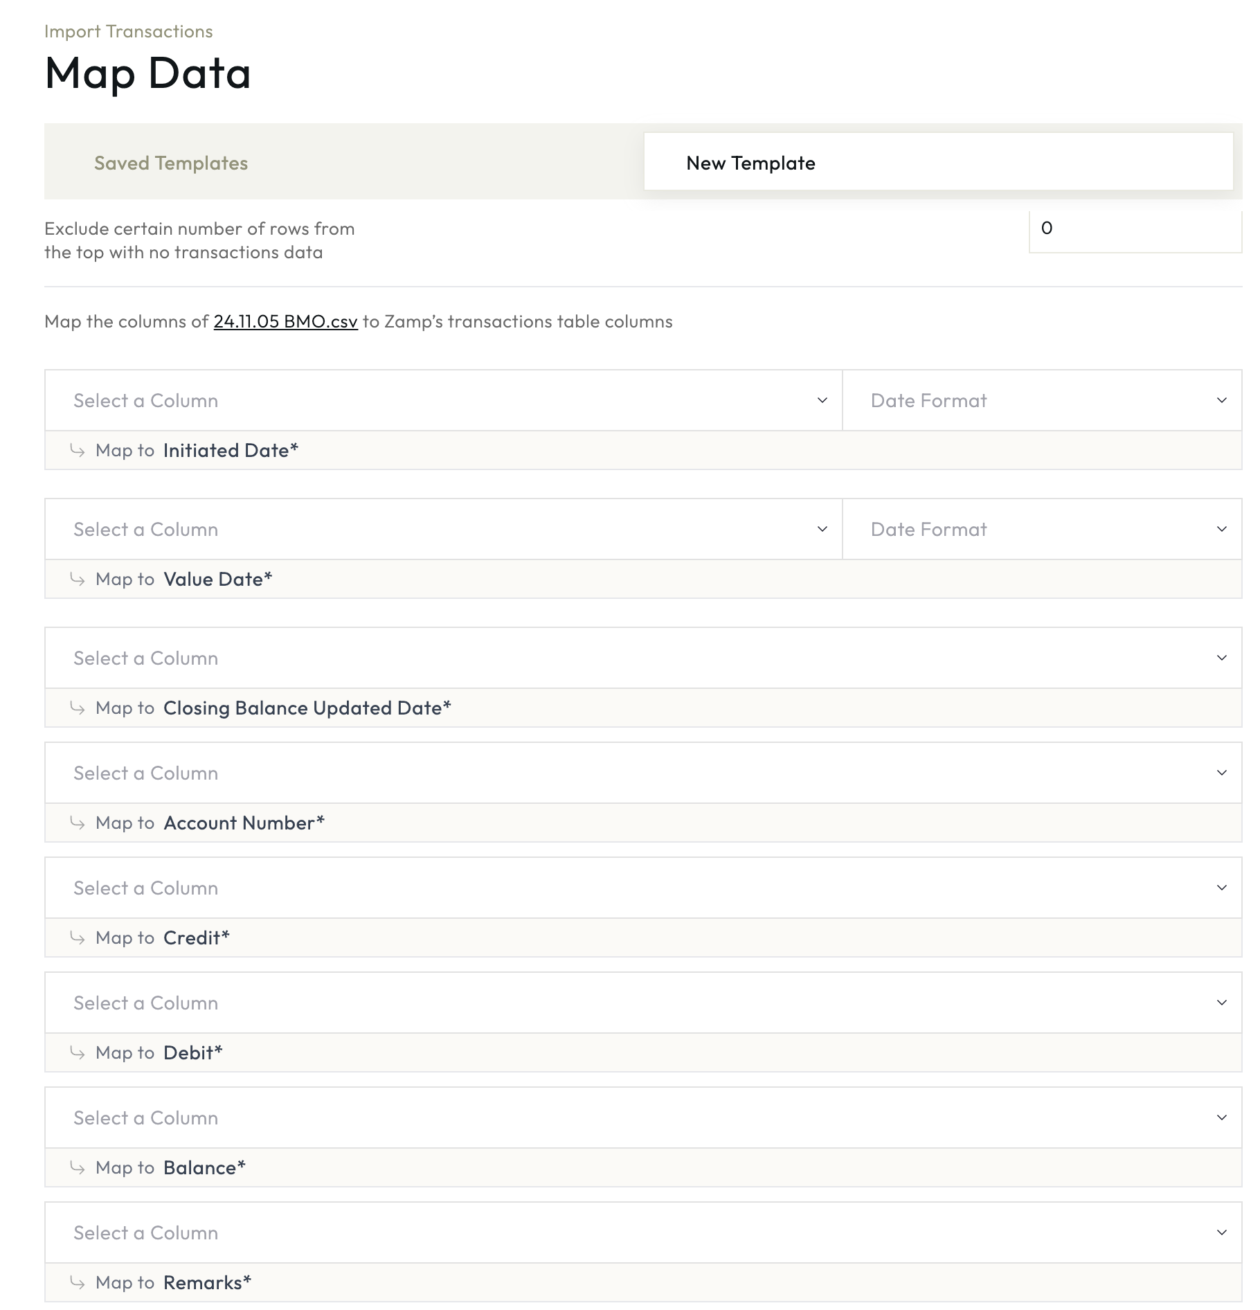
Task: Click the excluded rows number input
Action: click(1134, 229)
